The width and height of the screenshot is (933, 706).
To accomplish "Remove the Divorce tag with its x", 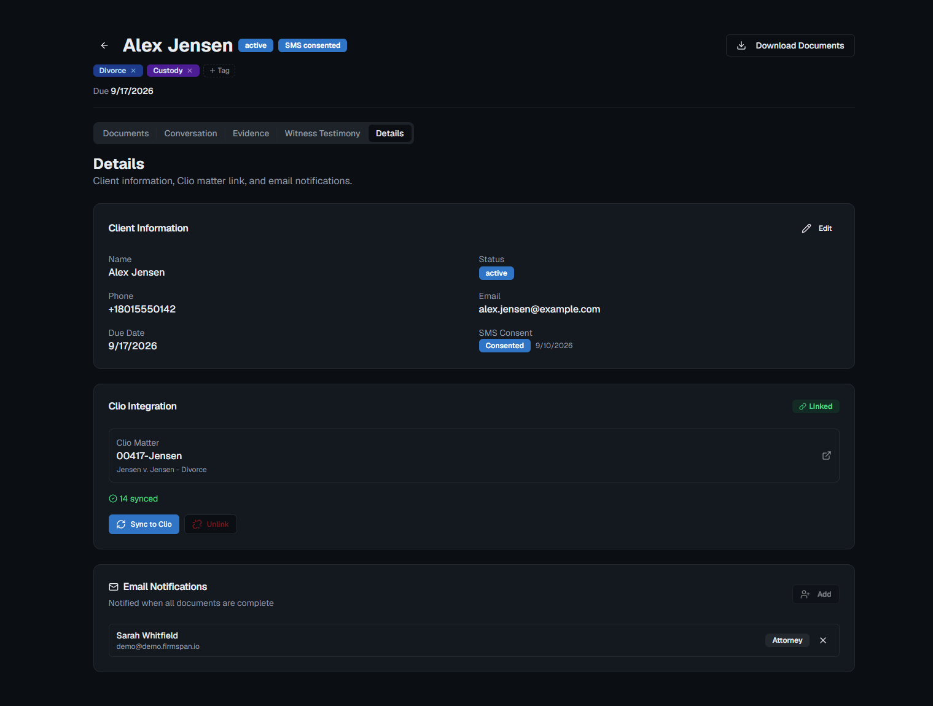I will click(133, 71).
